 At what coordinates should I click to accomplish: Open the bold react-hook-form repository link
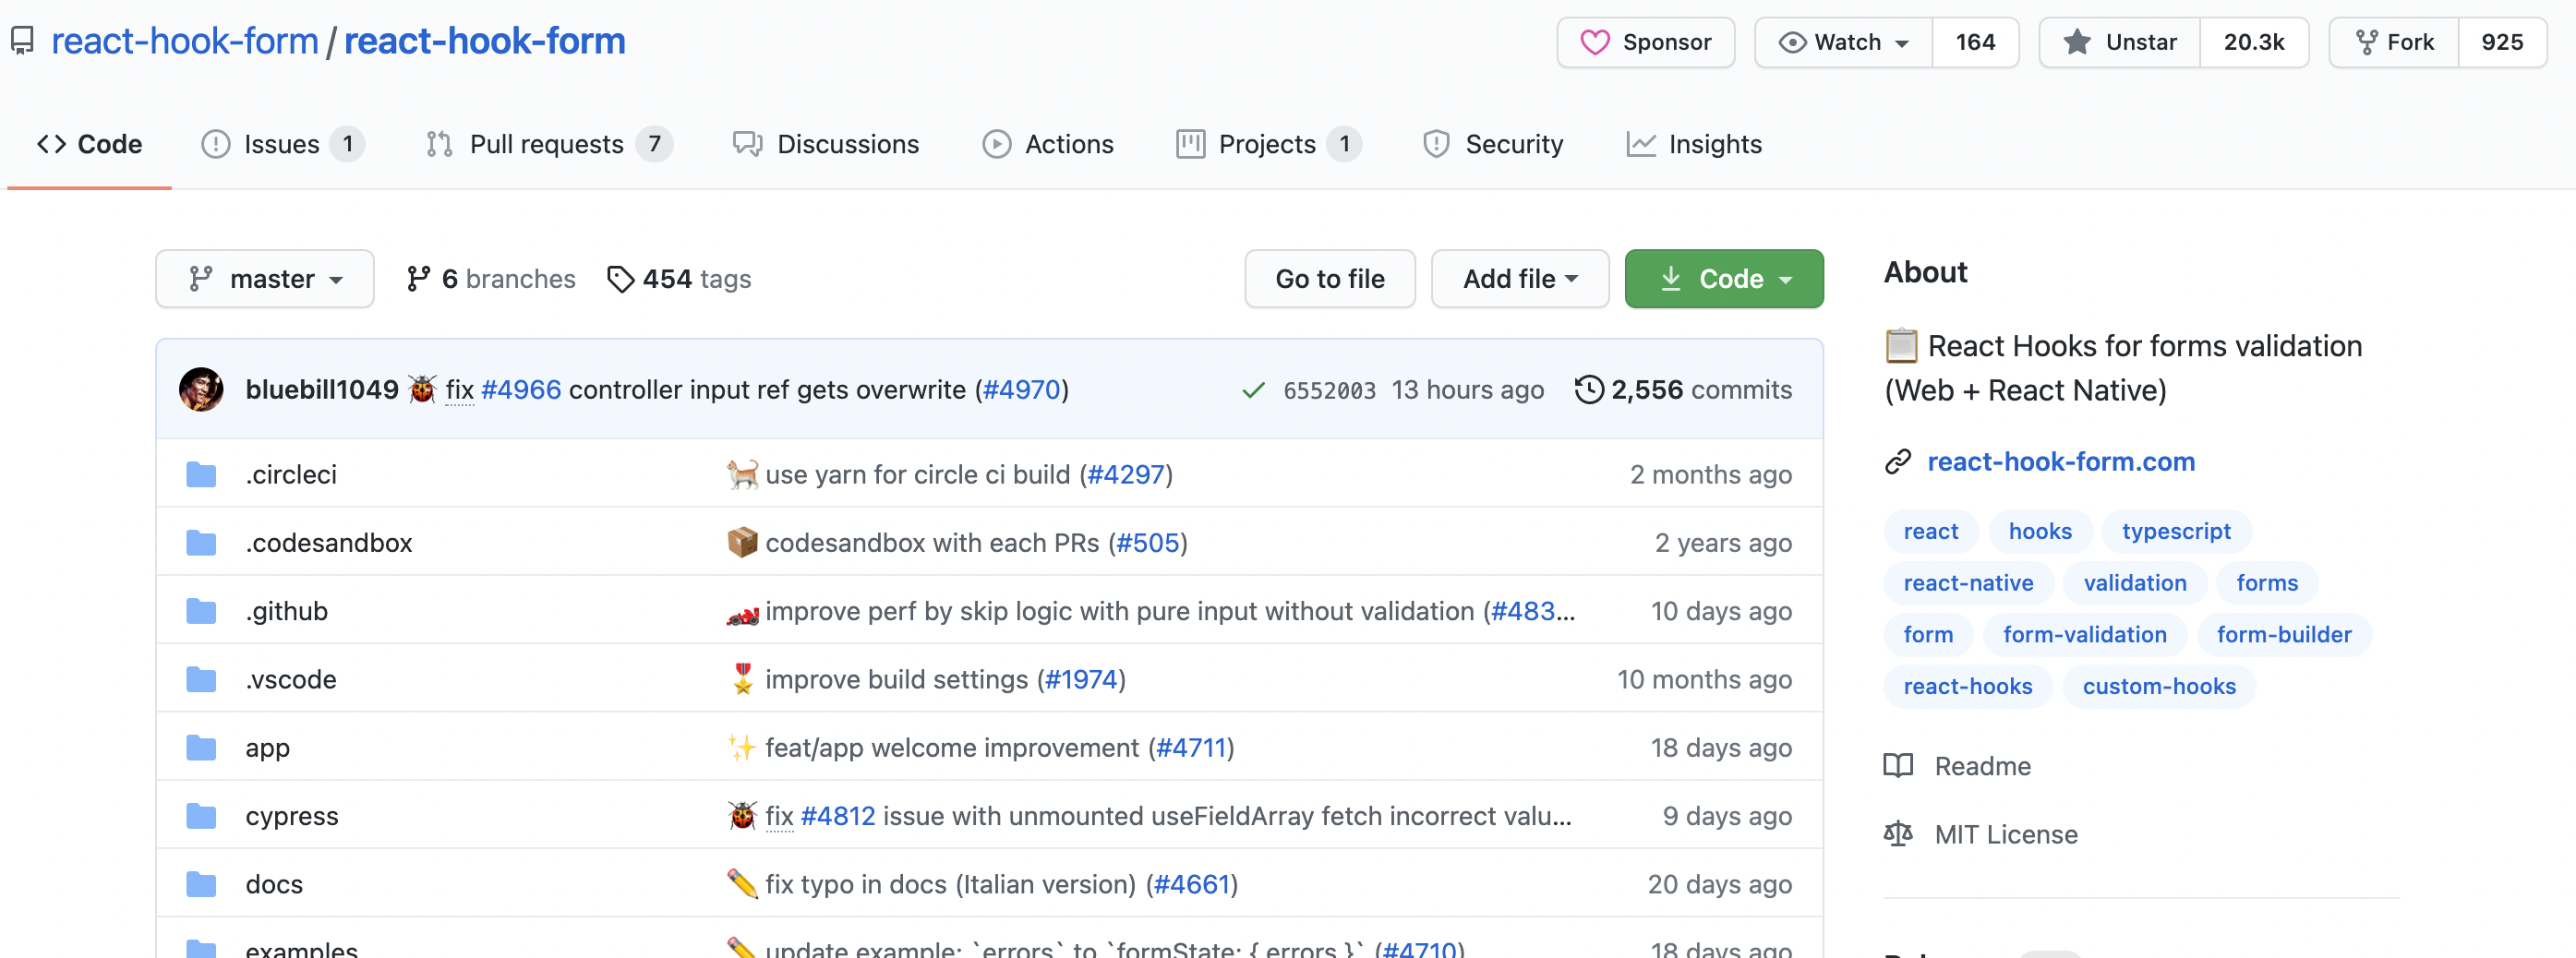tap(485, 41)
